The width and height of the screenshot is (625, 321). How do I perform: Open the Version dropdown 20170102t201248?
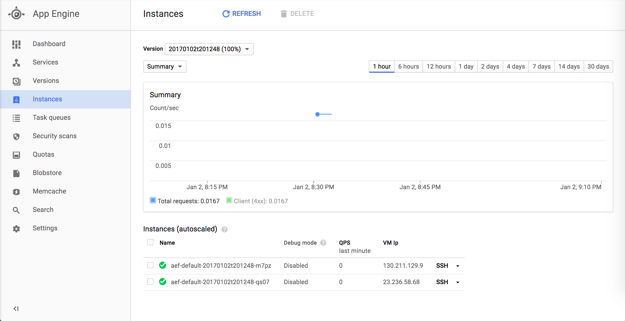point(209,49)
